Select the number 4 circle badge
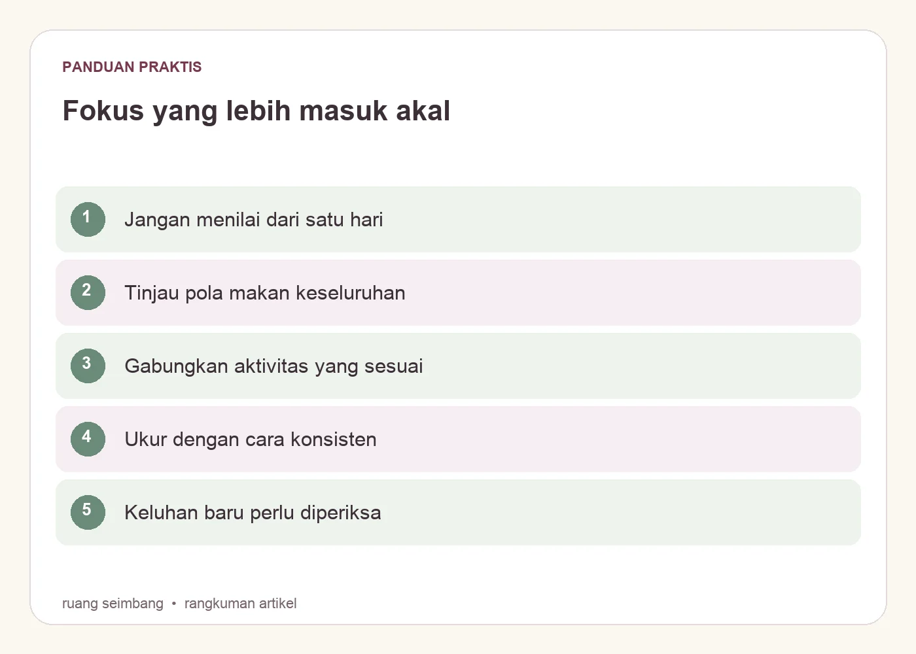Screen dimensions: 916x654 coord(88,439)
